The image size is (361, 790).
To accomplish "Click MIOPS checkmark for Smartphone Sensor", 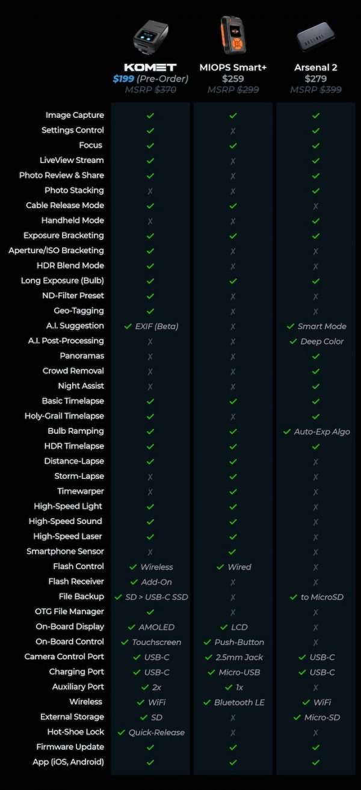I will coord(233,552).
